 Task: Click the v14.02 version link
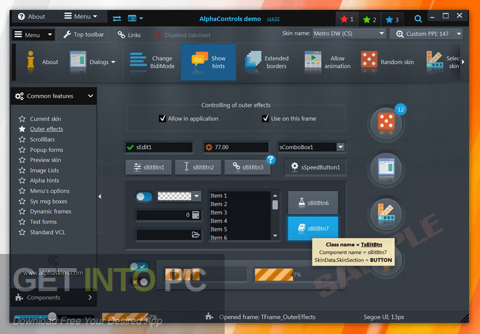[x=273, y=19]
